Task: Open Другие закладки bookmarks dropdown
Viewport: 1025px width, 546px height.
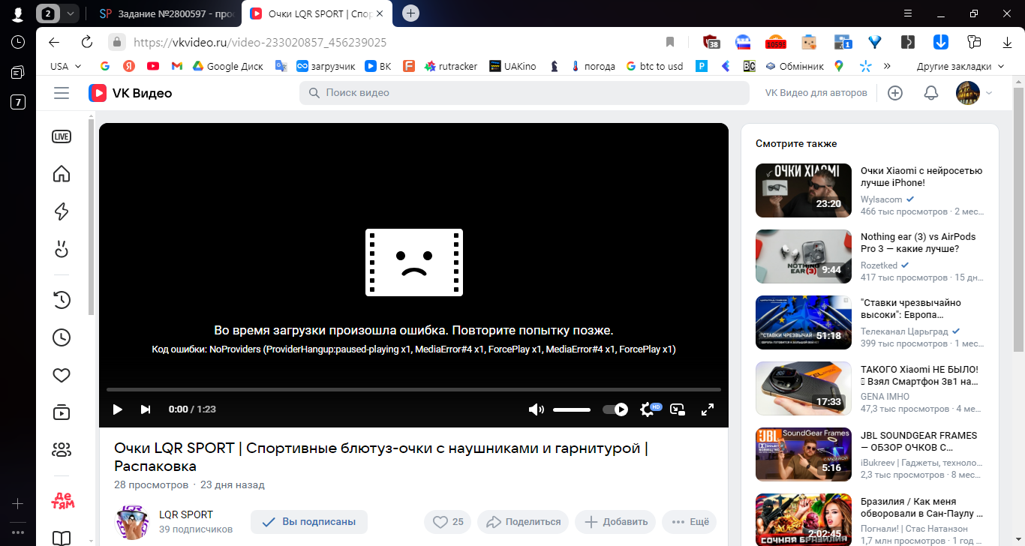Action: (x=960, y=66)
